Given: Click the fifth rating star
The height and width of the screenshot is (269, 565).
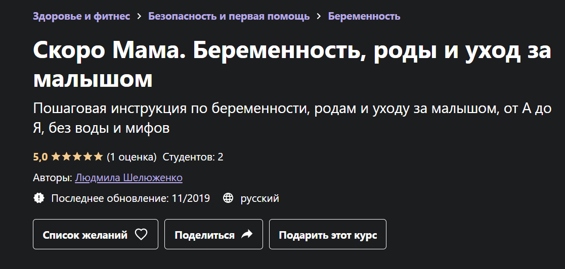Looking at the screenshot, I should tap(98, 157).
